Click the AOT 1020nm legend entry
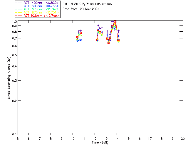The width and height of the screenshot is (188, 150). click(x=37, y=16)
